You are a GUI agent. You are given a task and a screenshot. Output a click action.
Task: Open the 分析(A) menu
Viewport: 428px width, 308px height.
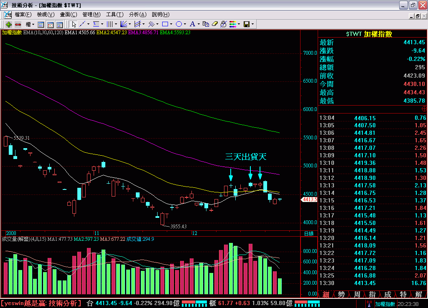pyautogui.click(x=138, y=15)
